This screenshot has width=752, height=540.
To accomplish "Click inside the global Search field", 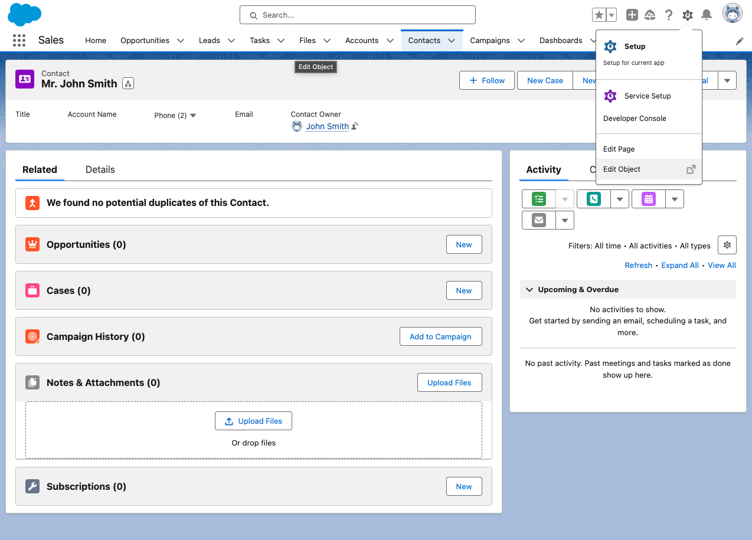I will 358,15.
